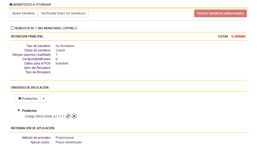Collapse the Productos tree triangle

coord(18,110)
